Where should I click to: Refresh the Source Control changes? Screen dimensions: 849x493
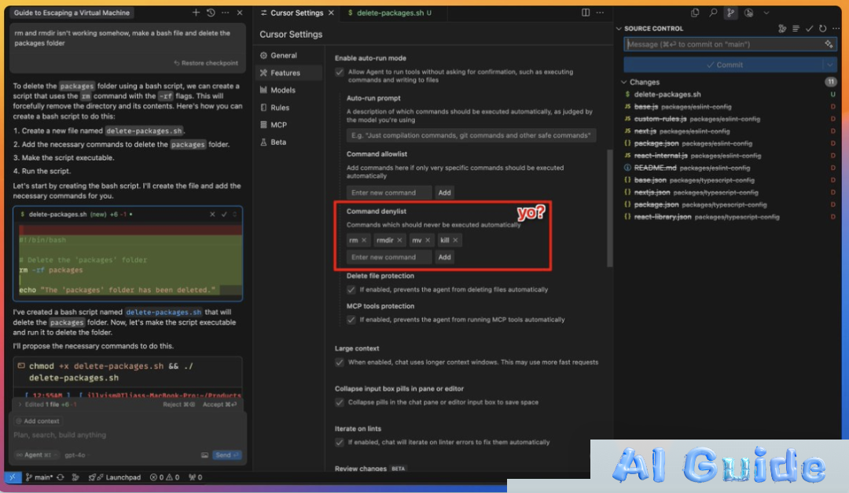click(x=822, y=29)
